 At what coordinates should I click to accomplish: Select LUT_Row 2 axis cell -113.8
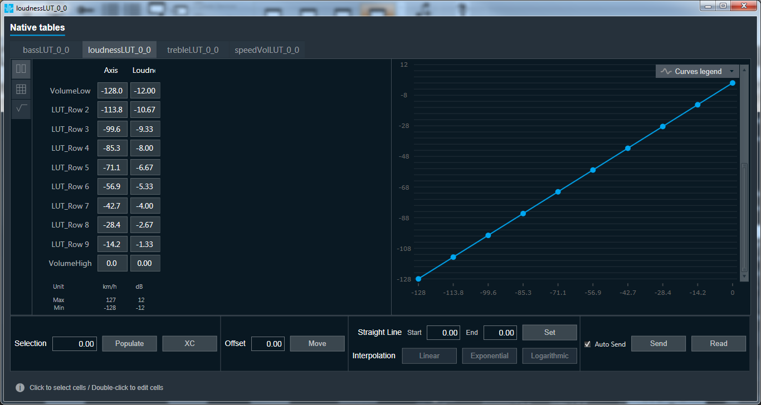[x=113, y=110]
